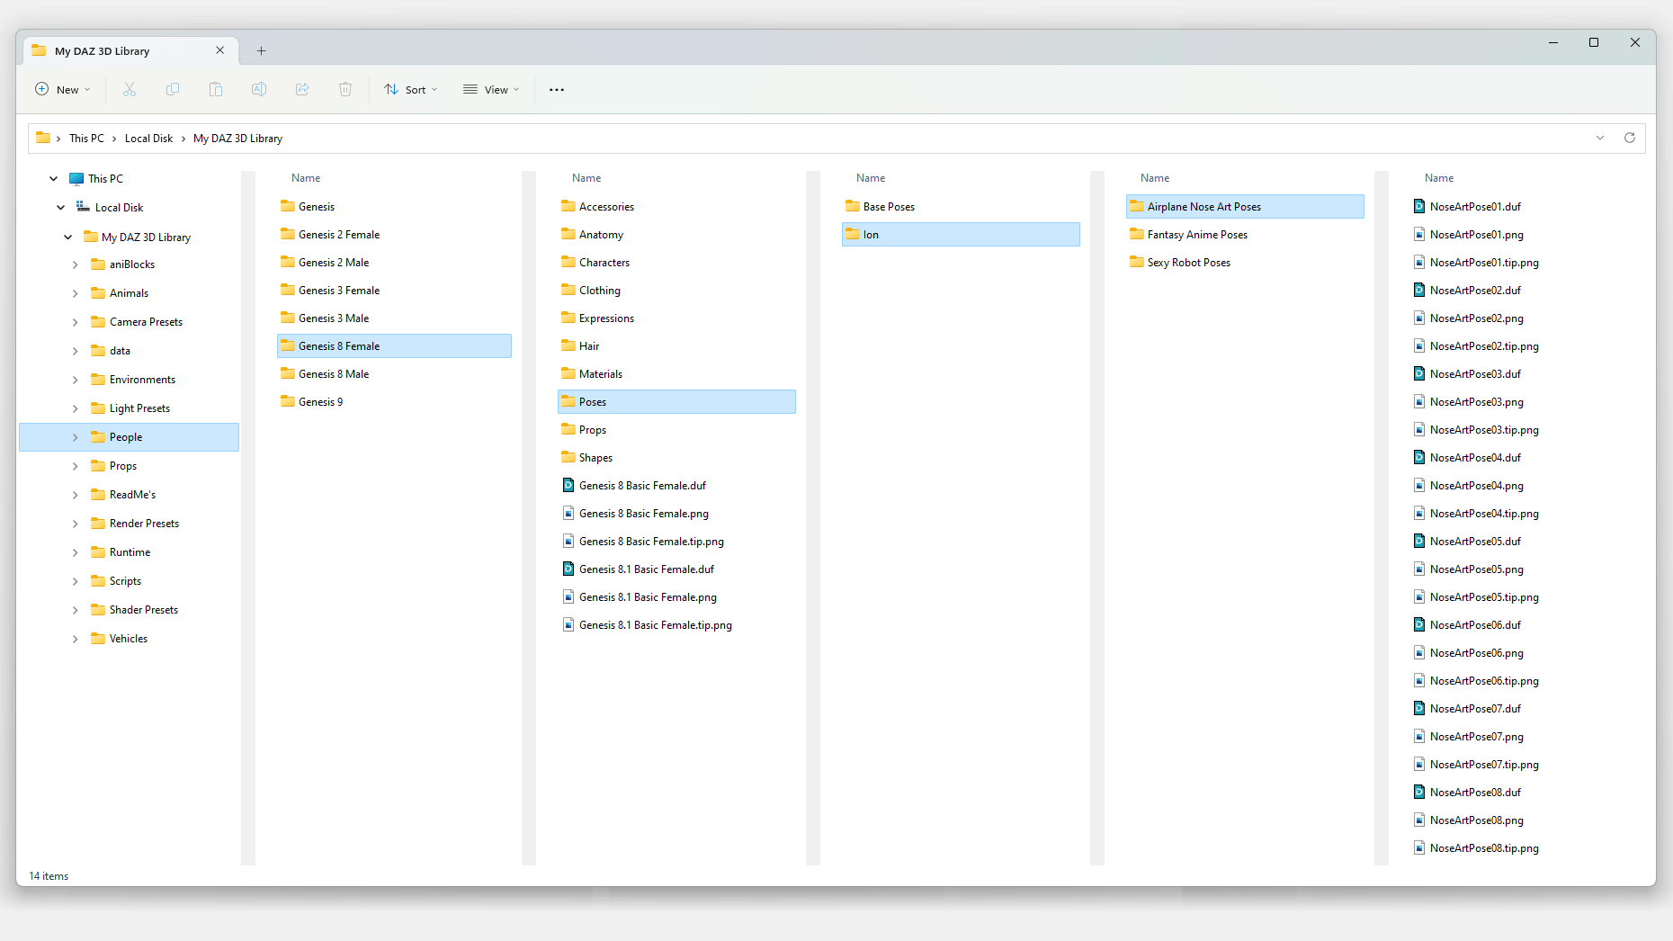Click the Cut toolbar icon
The height and width of the screenshot is (941, 1673).
tap(130, 89)
